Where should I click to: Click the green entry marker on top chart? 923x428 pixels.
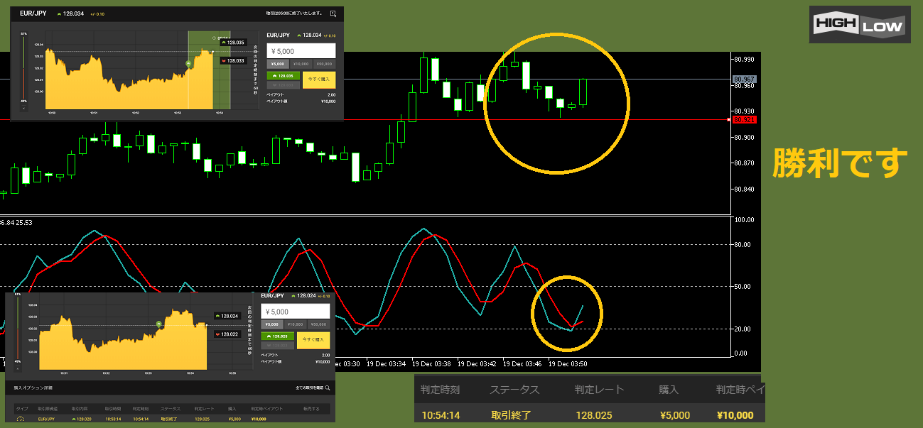188,64
